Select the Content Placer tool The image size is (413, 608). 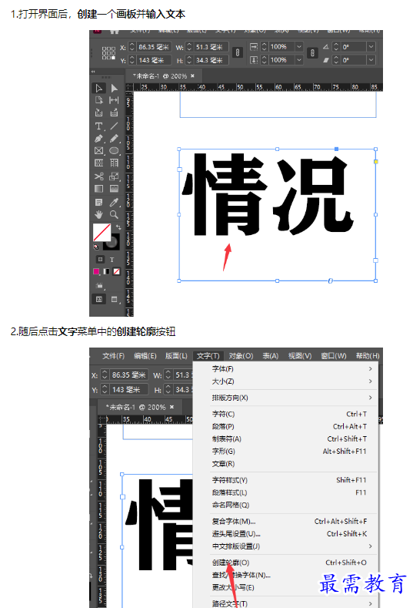[x=114, y=113]
